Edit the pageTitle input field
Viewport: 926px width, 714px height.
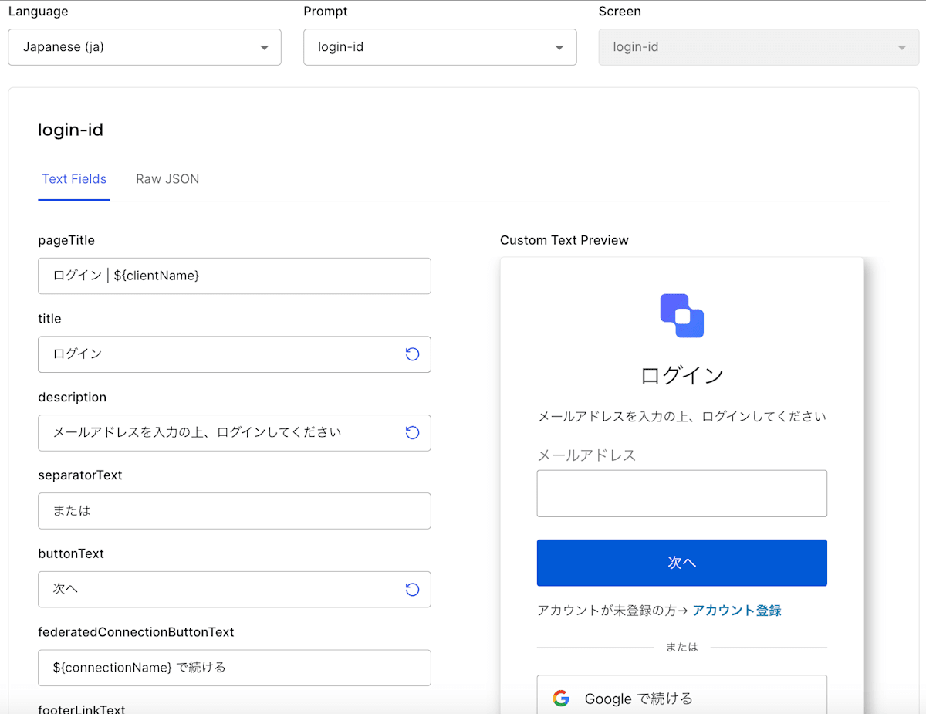(x=235, y=276)
